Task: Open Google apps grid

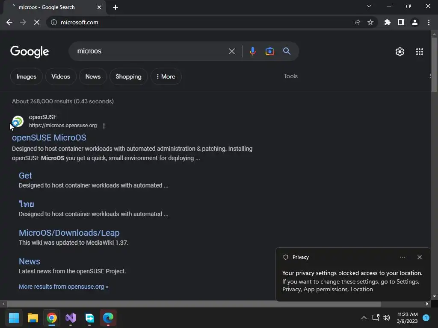Action: pos(420,52)
